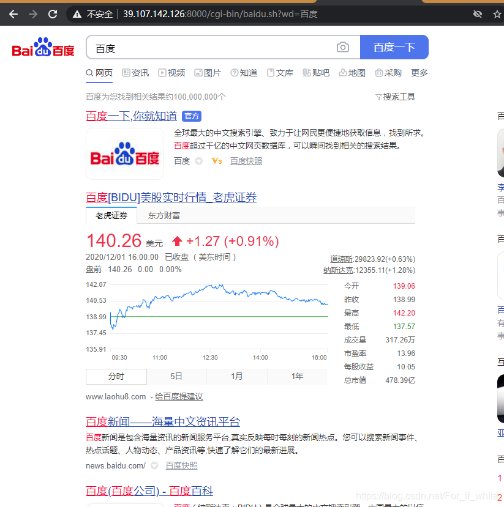Open 百度新闻——海量中文资讯平台 result
The image size is (504, 507).
click(163, 421)
